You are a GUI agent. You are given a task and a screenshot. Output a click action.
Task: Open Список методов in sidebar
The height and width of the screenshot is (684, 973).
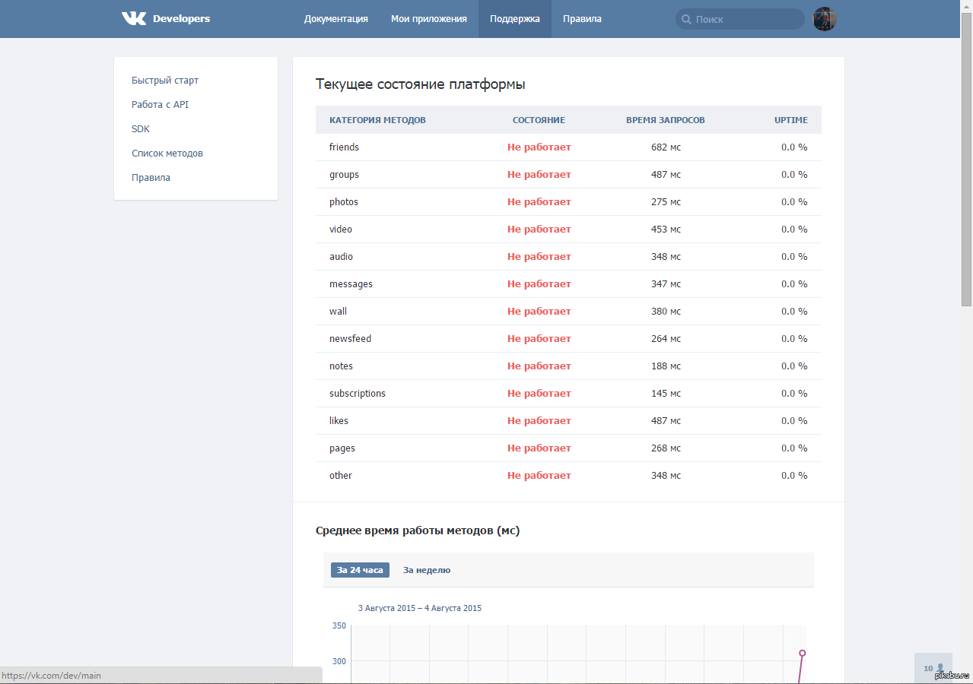(x=167, y=154)
